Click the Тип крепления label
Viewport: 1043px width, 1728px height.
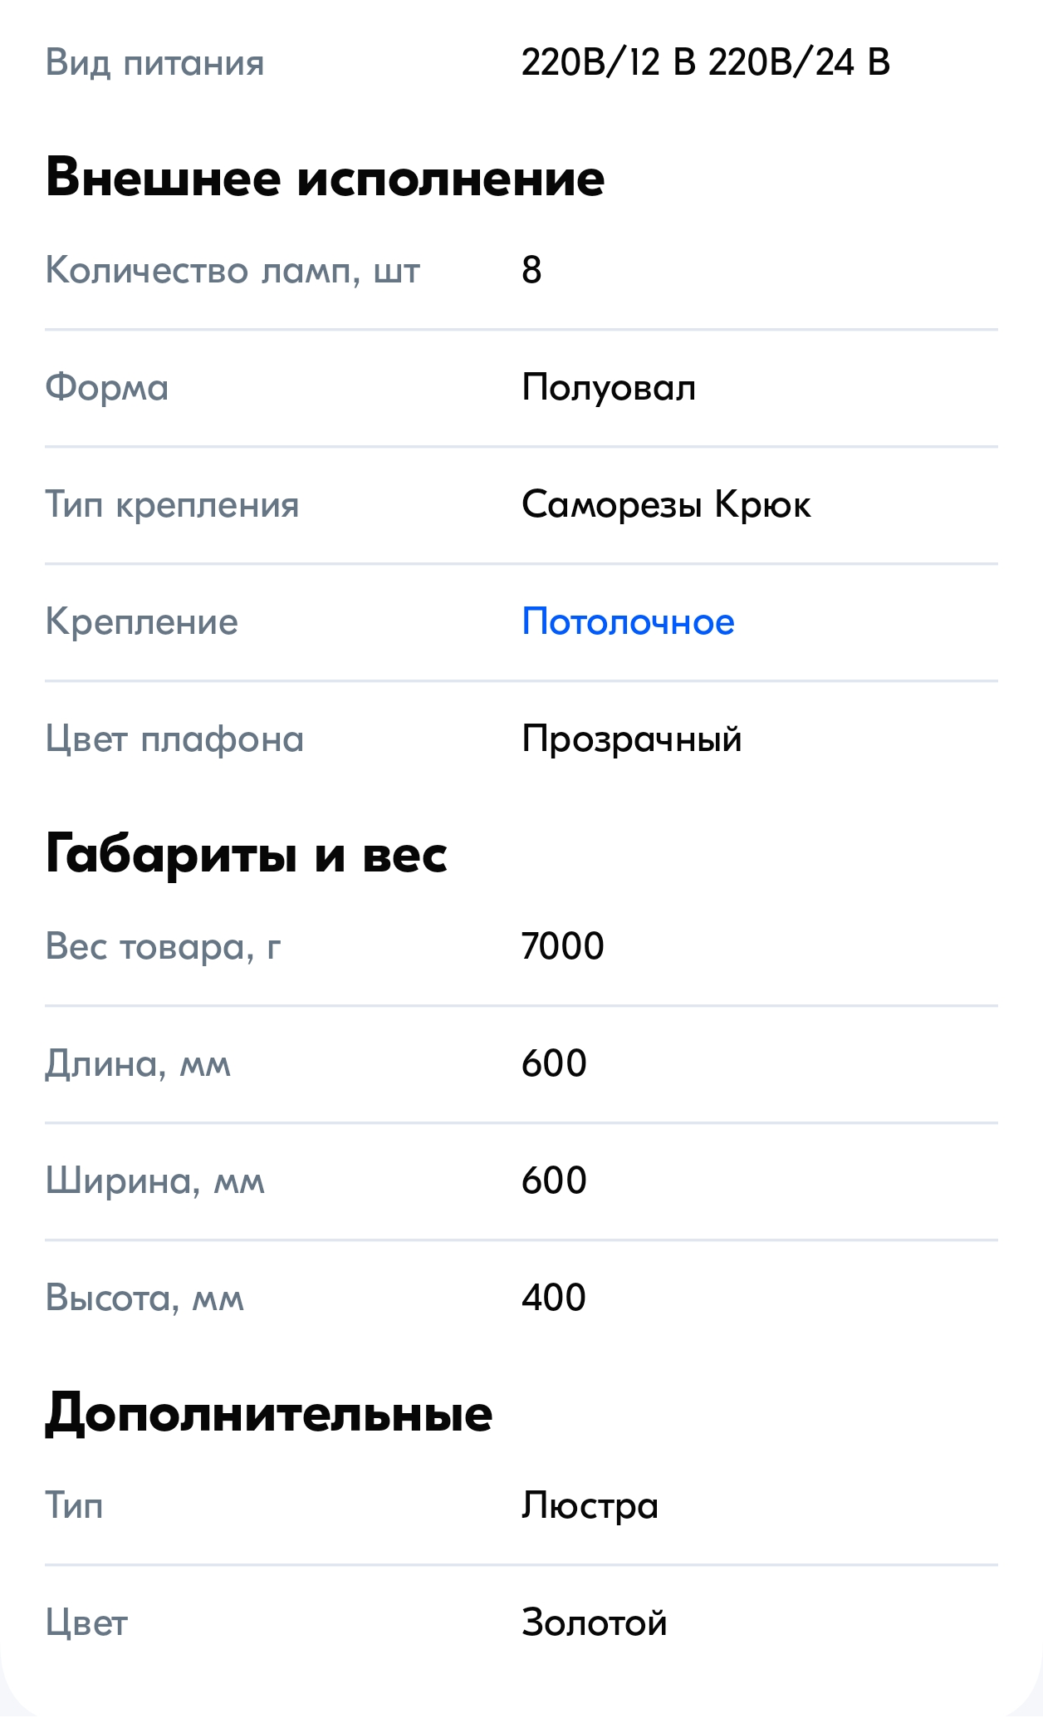[174, 503]
